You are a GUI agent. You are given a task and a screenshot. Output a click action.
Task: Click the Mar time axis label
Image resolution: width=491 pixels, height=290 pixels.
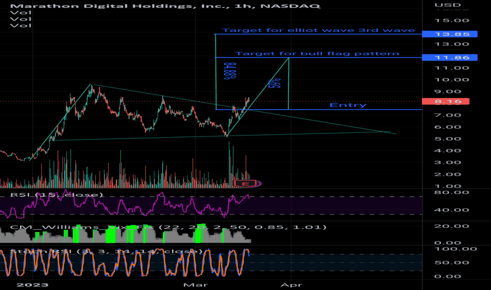195,285
